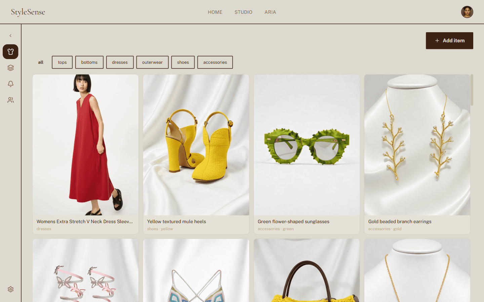Open the gold chain necklace photo
Viewport: 484px width, 302px height.
(x=417, y=270)
